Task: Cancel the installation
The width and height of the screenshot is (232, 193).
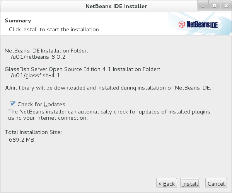Action: coord(216,183)
